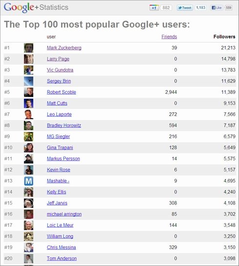Image resolution: width=239 pixels, height=266 pixels.
Task: Click the michael arrington user link
Action: coord(64,214)
